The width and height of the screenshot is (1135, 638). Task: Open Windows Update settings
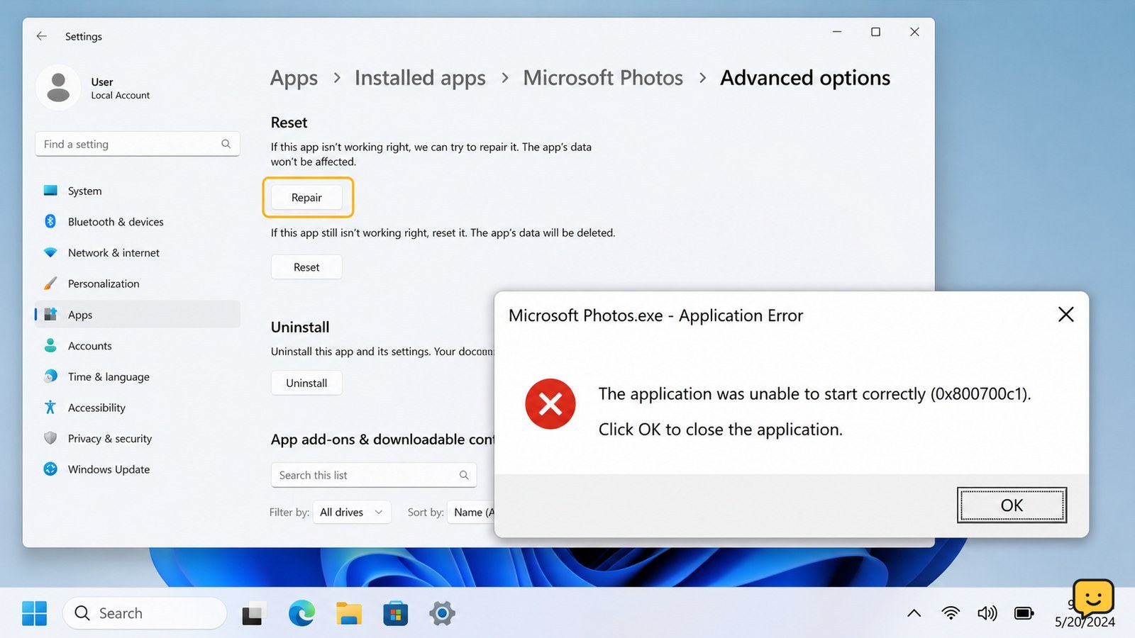138,469
